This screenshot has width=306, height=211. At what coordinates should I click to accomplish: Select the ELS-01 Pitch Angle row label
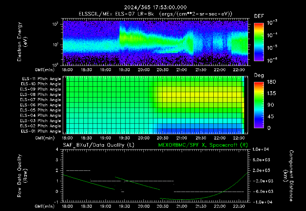[x=41, y=131]
